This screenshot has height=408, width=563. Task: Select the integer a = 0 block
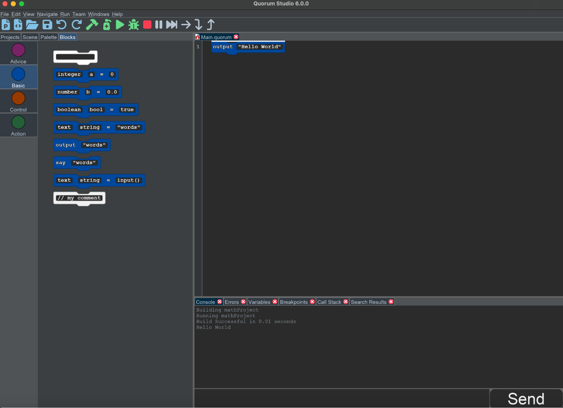pyautogui.click(x=86, y=75)
